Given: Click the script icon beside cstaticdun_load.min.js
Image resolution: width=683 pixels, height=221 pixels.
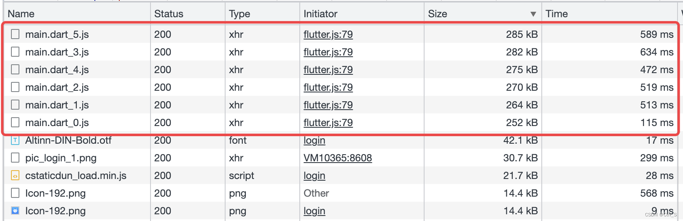Looking at the screenshot, I should [15, 176].
